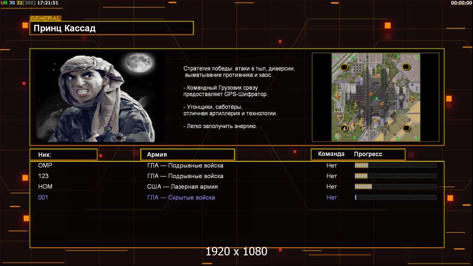Click progress bar for player OMP
The image size is (473, 266).
pyautogui.click(x=396, y=165)
